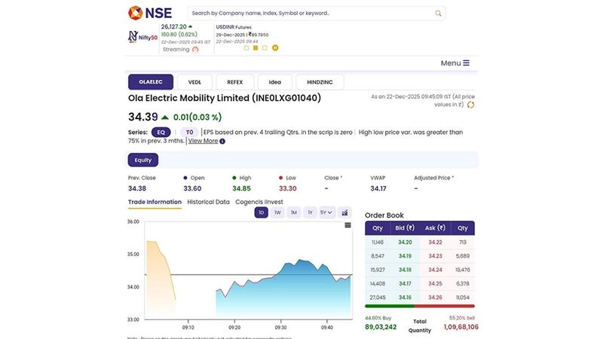Click the Streaming status icon
Viewport: 603px width, 339px height.
[195, 49]
